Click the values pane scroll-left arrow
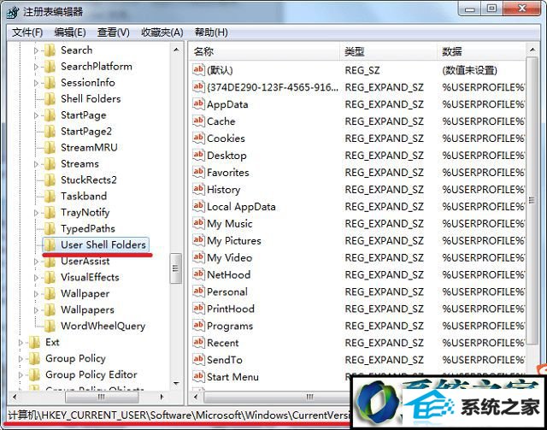The width and height of the screenshot is (547, 430). [x=196, y=397]
